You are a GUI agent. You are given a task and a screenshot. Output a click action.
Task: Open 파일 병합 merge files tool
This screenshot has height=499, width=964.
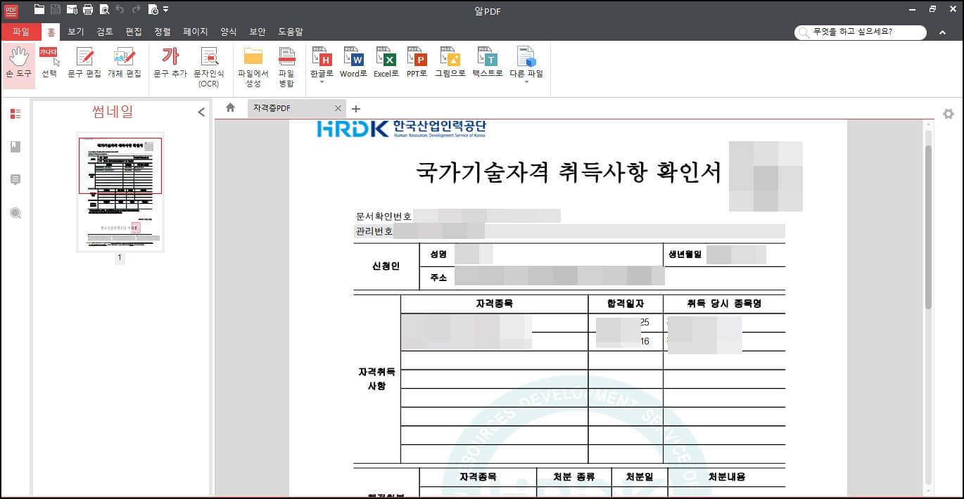286,67
